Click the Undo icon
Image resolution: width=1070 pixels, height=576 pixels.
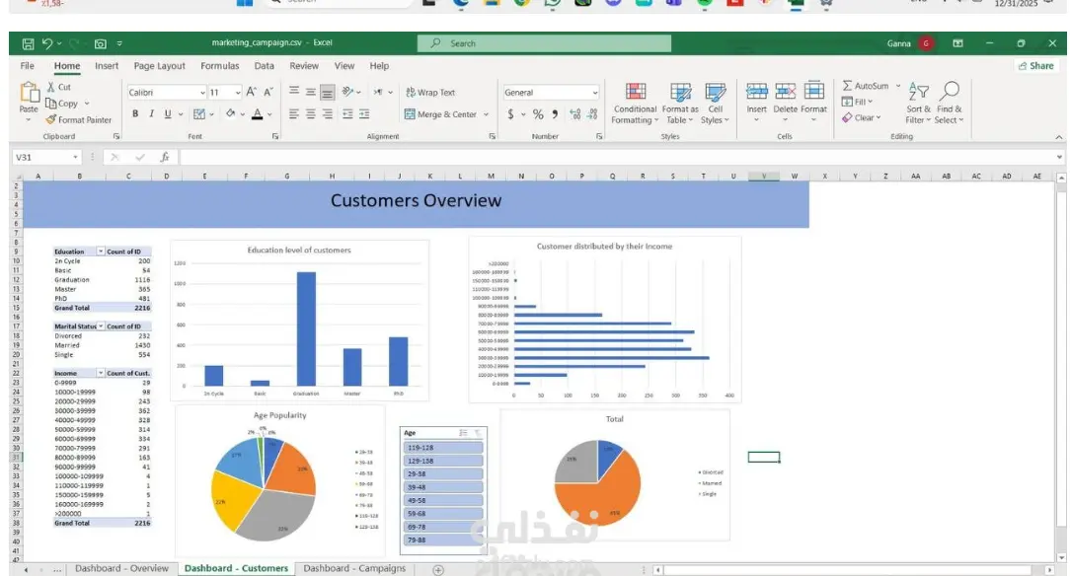[46, 43]
